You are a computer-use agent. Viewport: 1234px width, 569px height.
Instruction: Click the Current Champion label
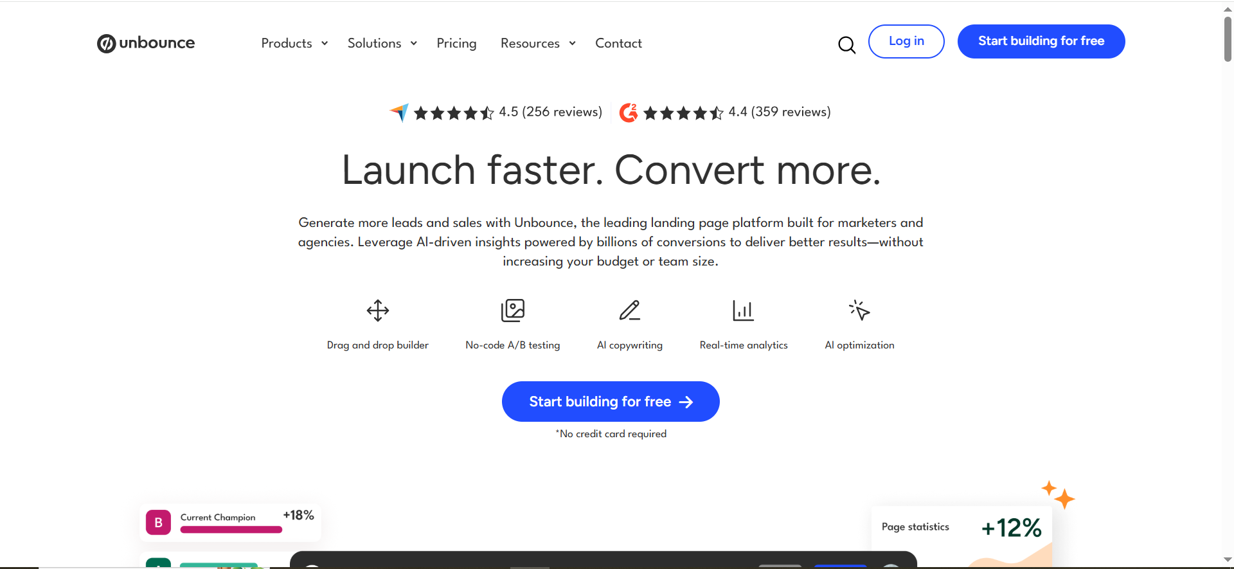218,518
